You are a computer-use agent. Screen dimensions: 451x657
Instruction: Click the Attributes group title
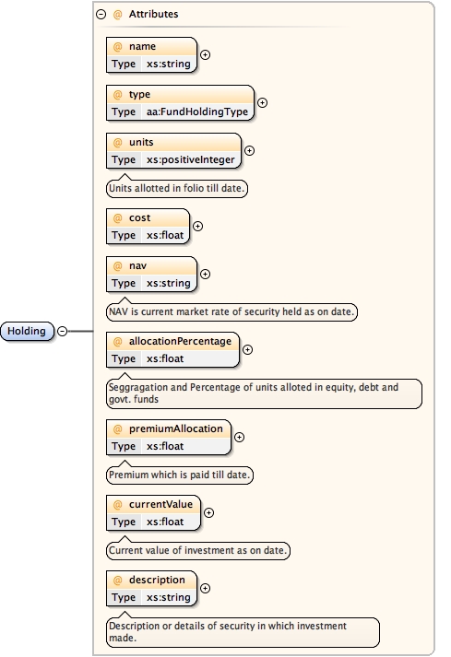153,14
